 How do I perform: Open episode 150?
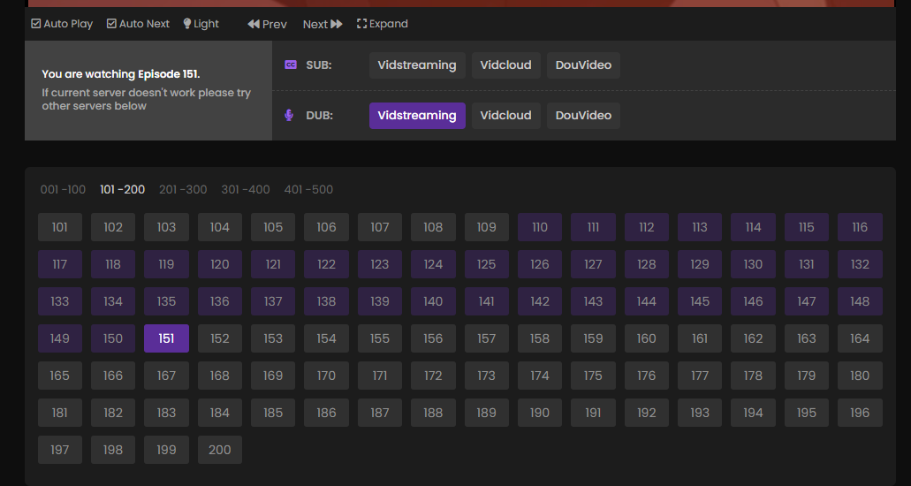[113, 338]
